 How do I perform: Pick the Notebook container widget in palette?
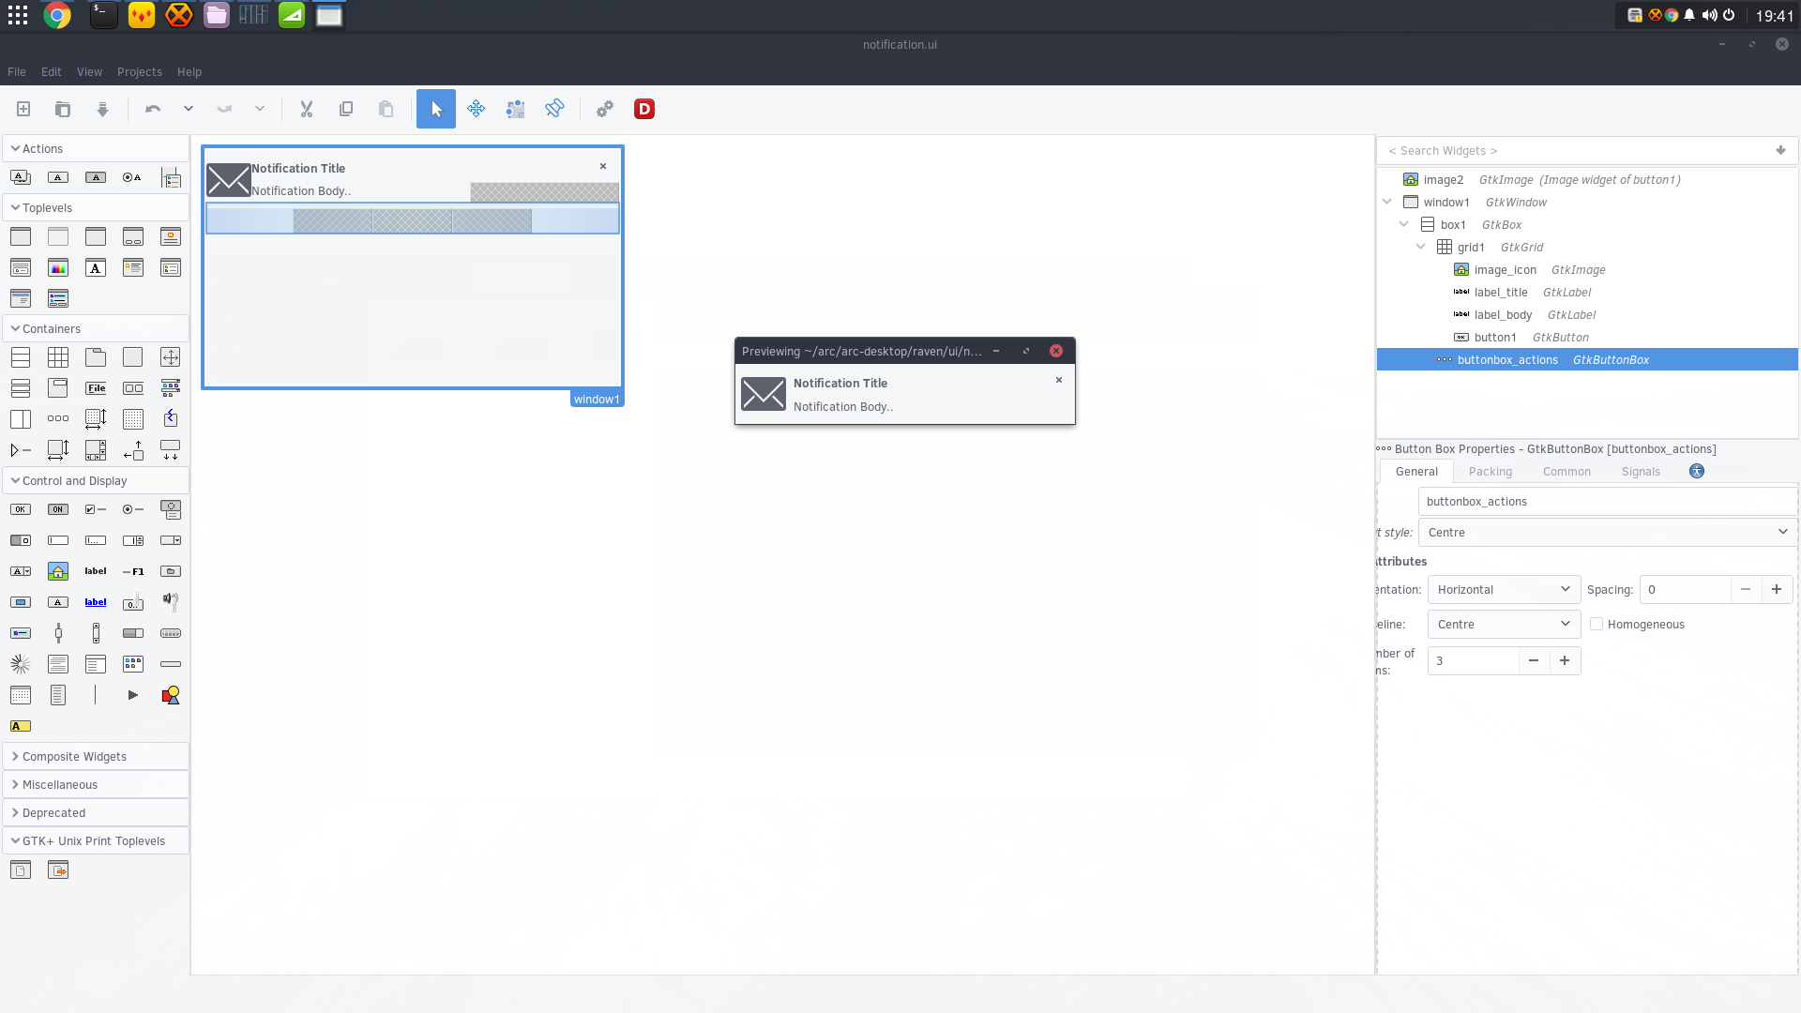[96, 357]
